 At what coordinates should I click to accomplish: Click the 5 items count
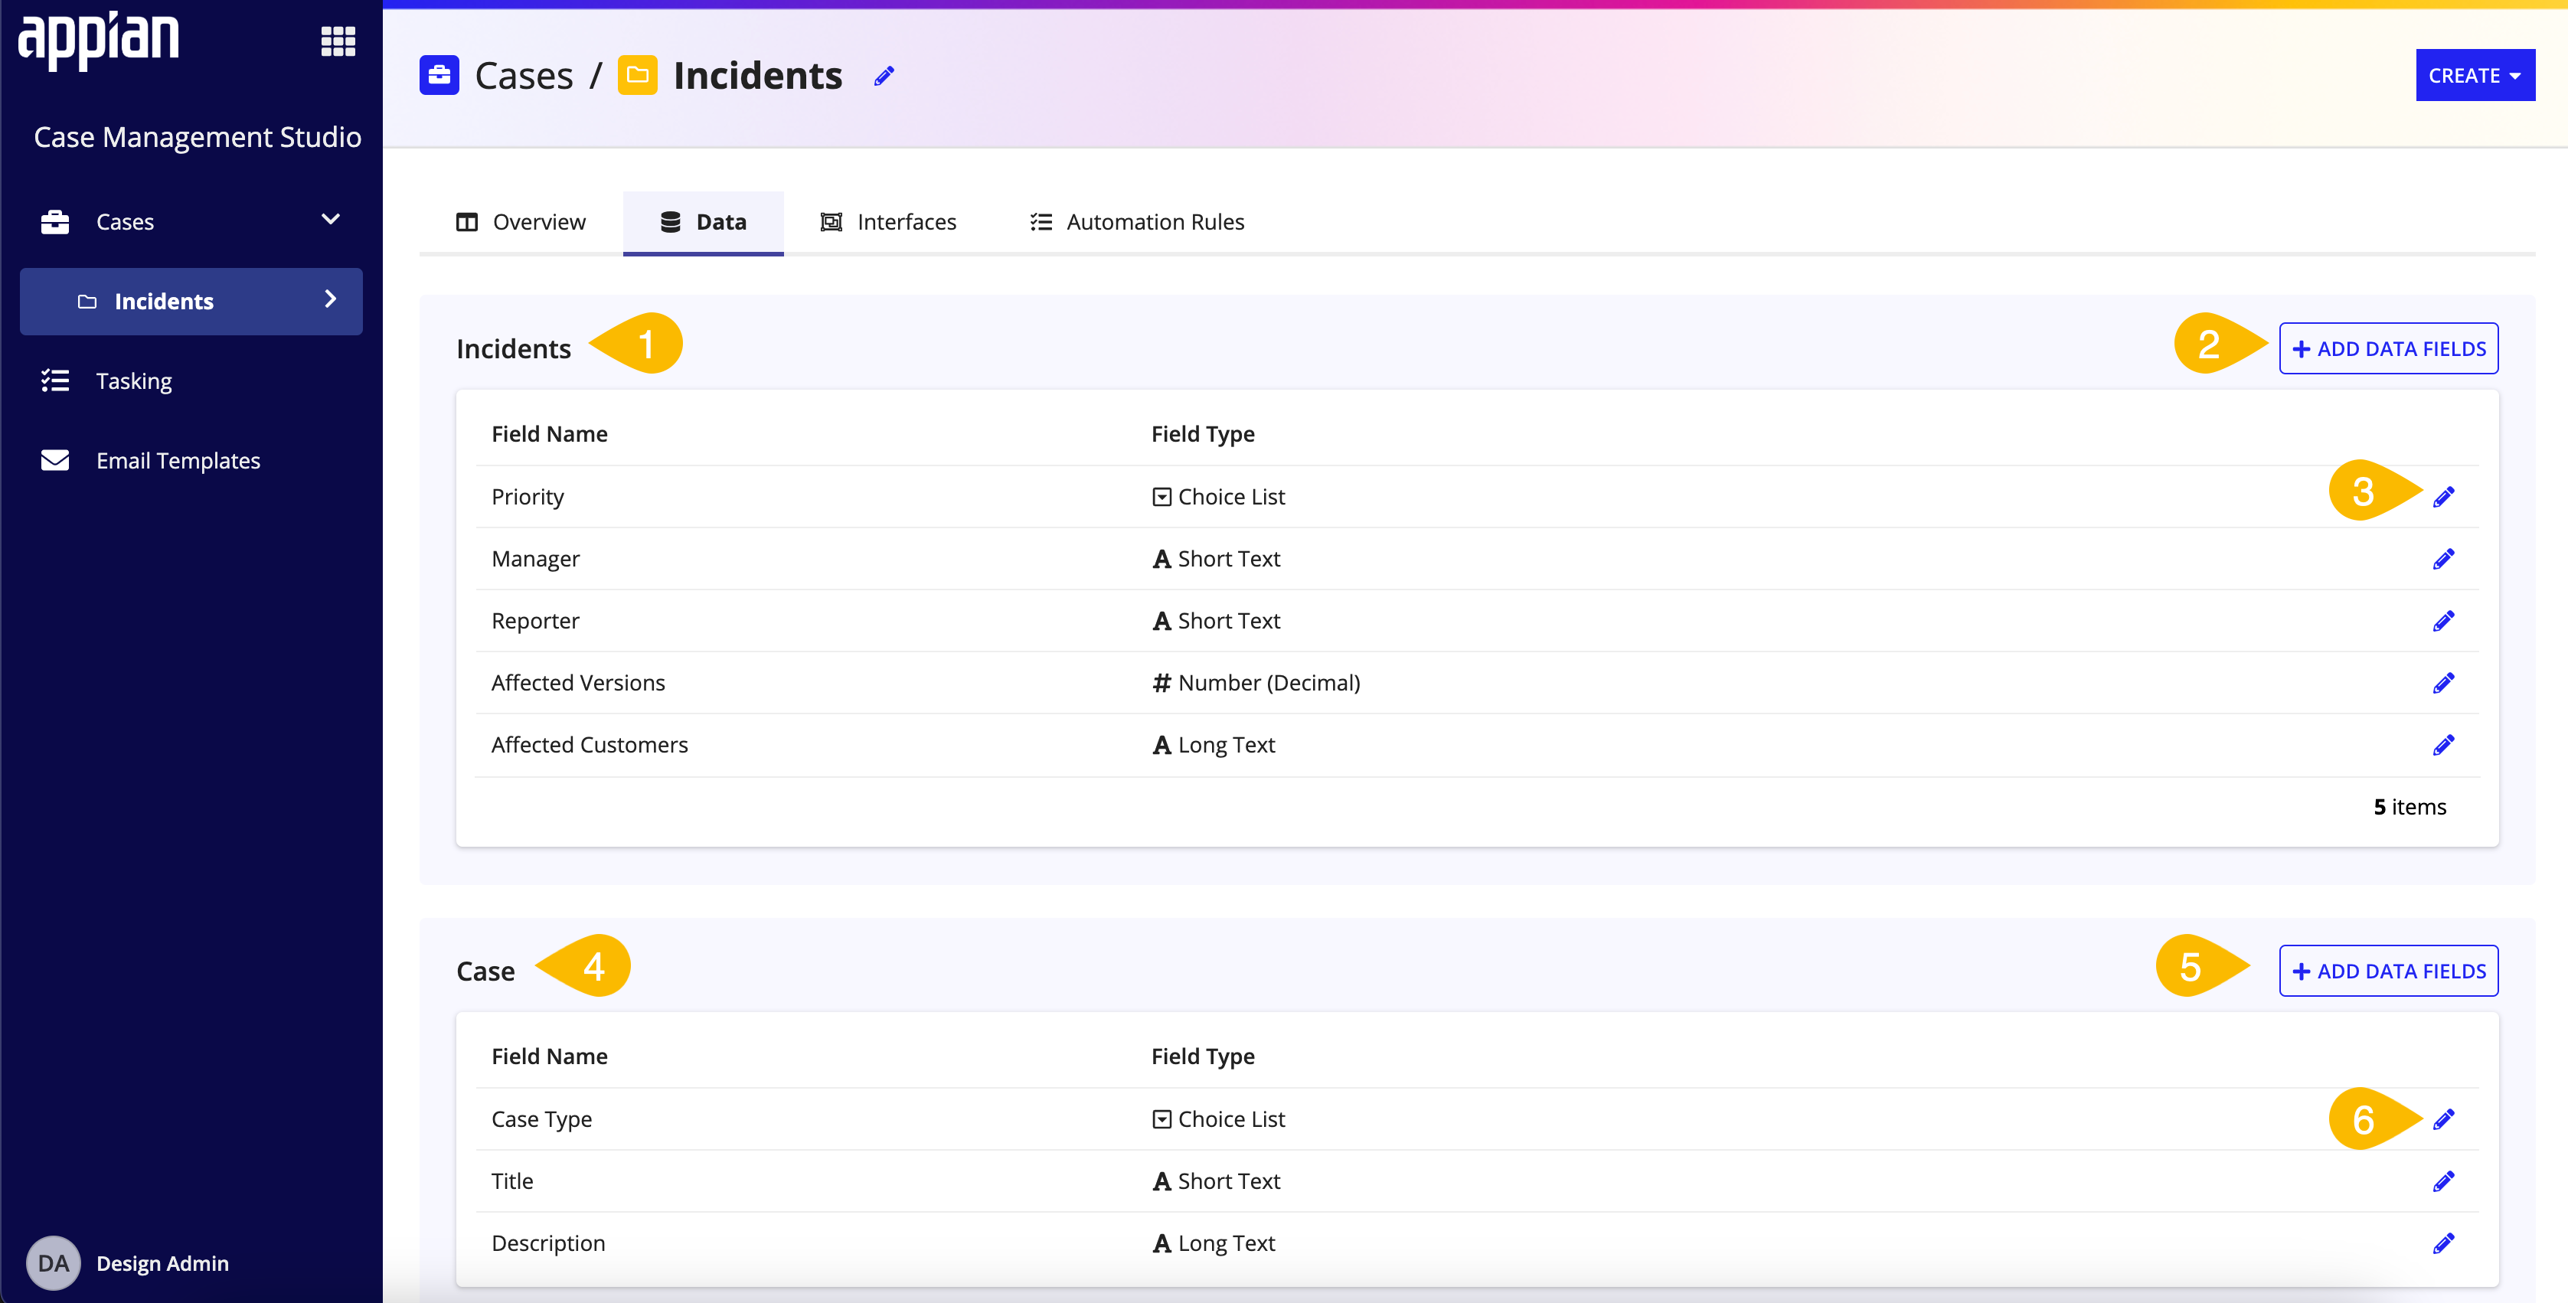tap(2410, 806)
